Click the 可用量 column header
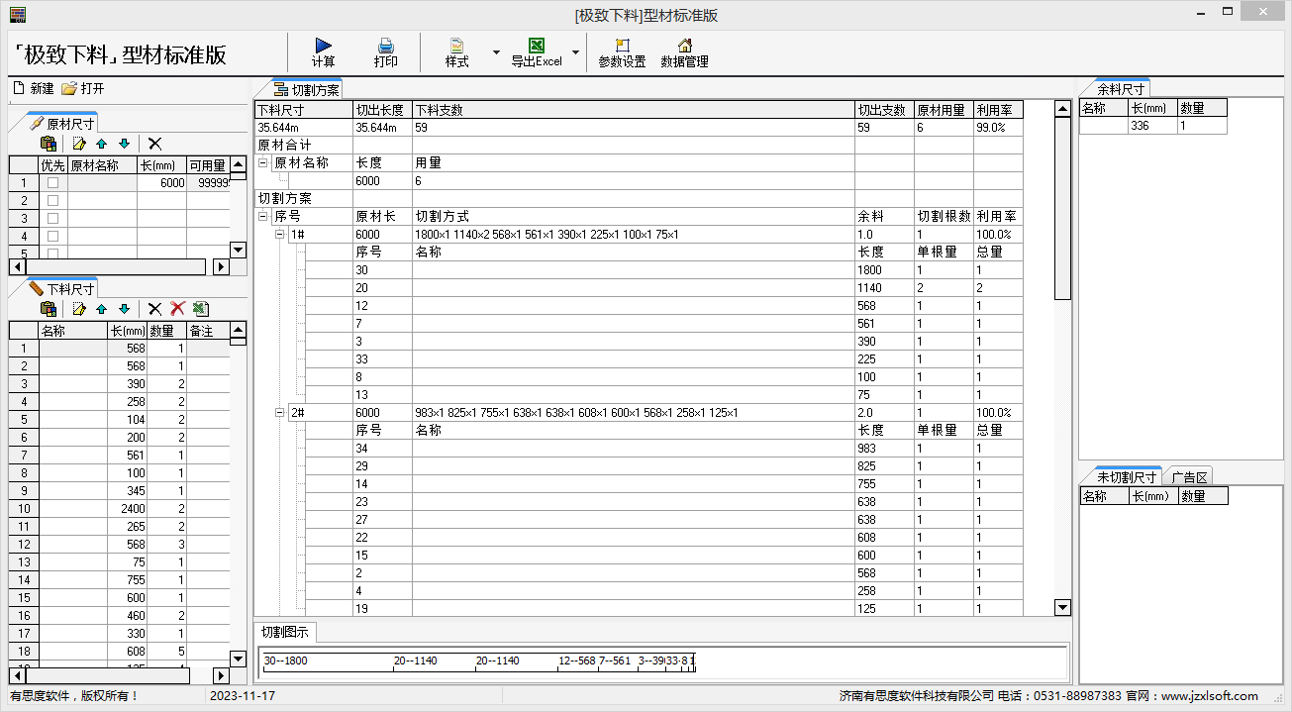The width and height of the screenshot is (1292, 712). [208, 165]
